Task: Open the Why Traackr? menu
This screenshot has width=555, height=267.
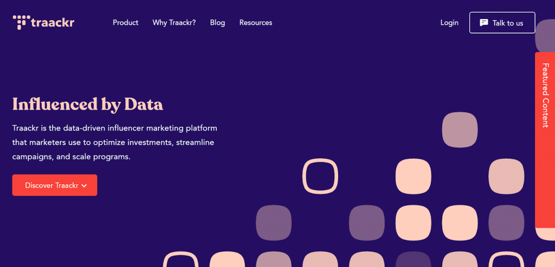Action: [174, 23]
